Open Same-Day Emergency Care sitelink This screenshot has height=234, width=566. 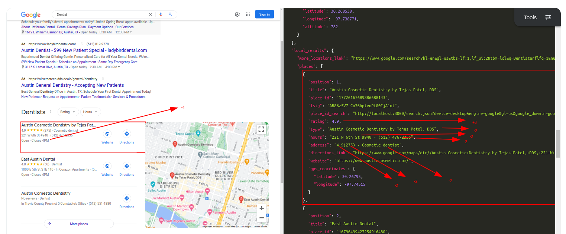pos(118,62)
